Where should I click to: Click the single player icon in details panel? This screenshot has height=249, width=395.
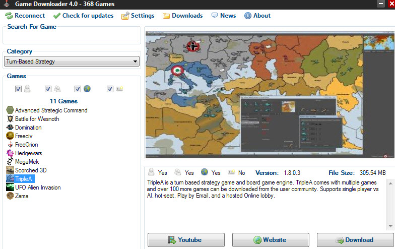[151, 172]
